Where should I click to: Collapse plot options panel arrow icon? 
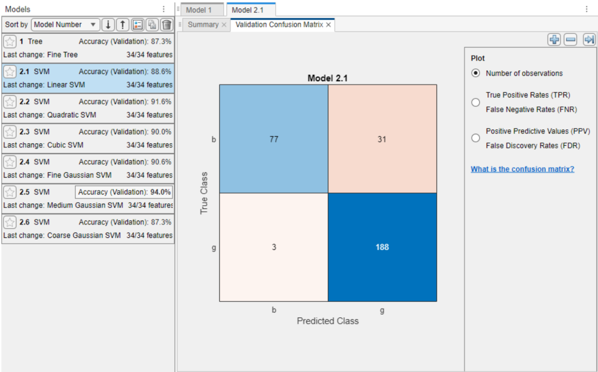click(x=589, y=39)
